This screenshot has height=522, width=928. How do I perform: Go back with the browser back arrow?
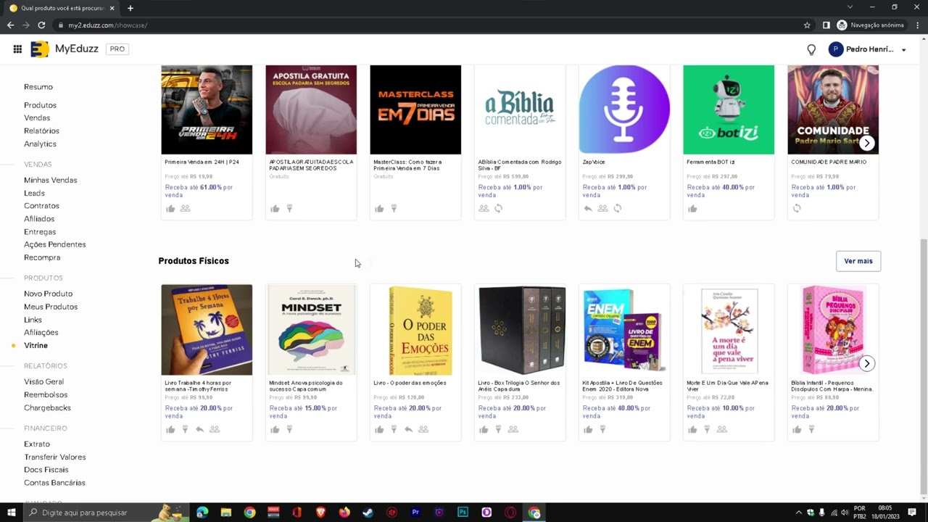click(10, 25)
